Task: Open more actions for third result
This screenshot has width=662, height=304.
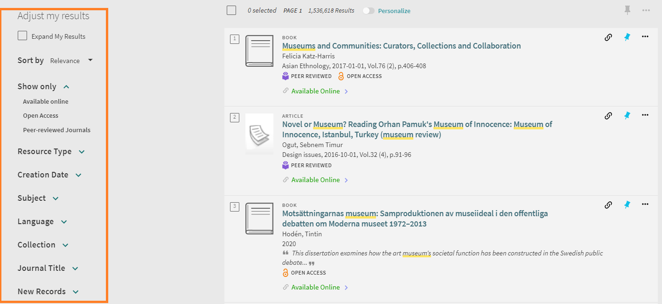Action: coord(645,205)
